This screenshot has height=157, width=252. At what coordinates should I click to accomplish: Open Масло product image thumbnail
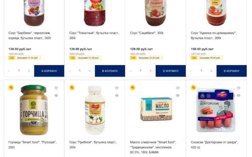(156, 109)
